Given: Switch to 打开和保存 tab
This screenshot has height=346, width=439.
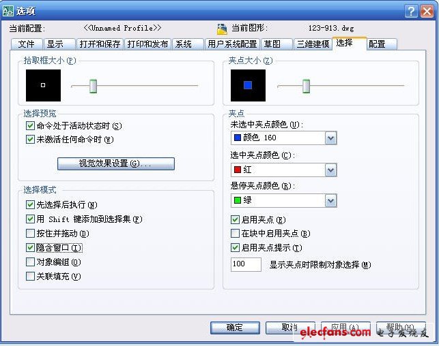Looking at the screenshot, I should 100,44.
